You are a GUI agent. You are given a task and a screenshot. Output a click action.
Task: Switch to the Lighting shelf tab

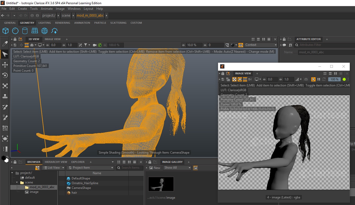(x=45, y=23)
